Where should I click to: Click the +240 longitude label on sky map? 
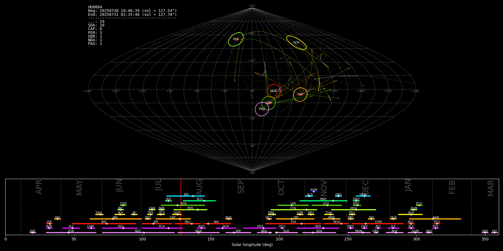[361, 91]
